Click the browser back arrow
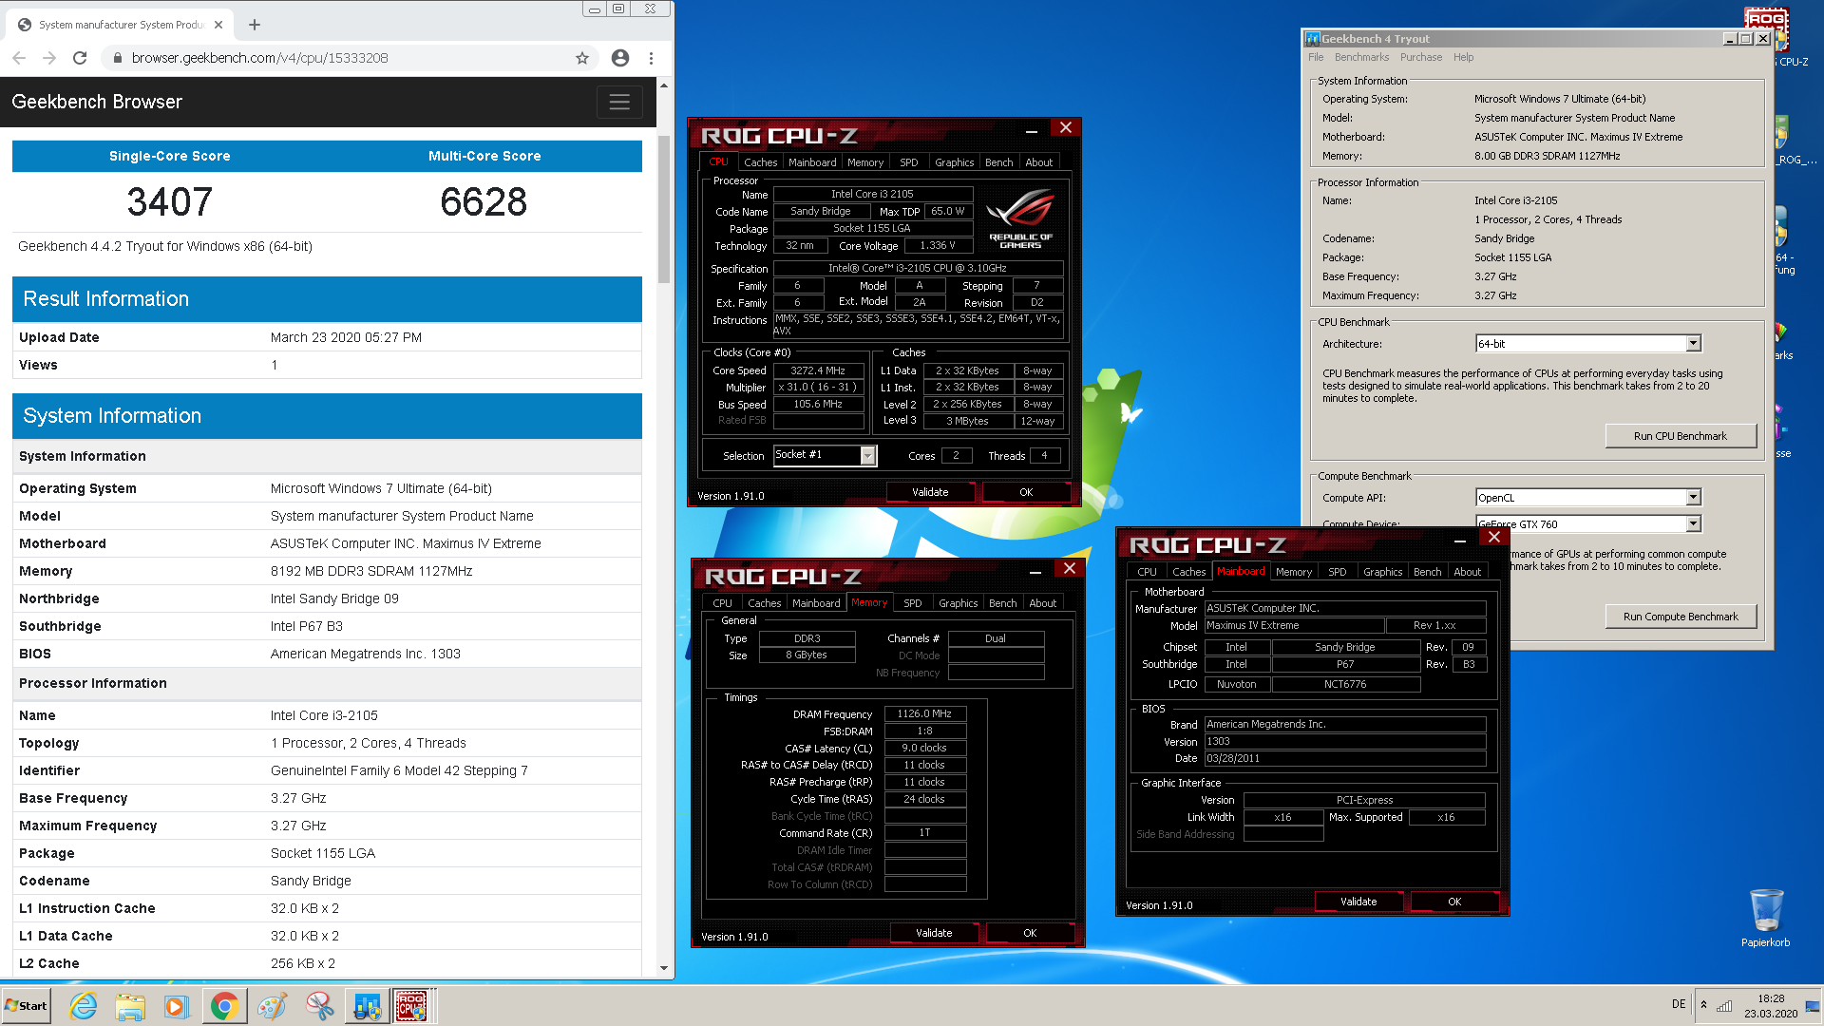1824x1026 pixels. click(19, 58)
